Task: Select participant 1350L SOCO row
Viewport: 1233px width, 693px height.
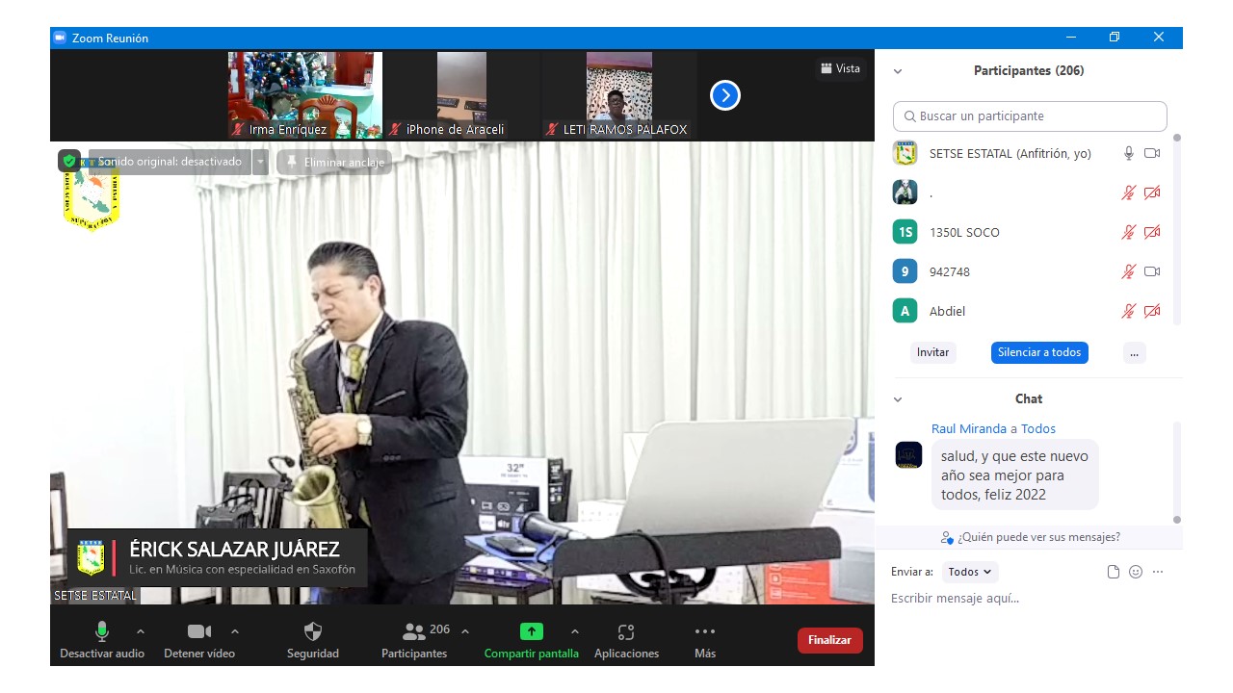Action: click(1029, 232)
